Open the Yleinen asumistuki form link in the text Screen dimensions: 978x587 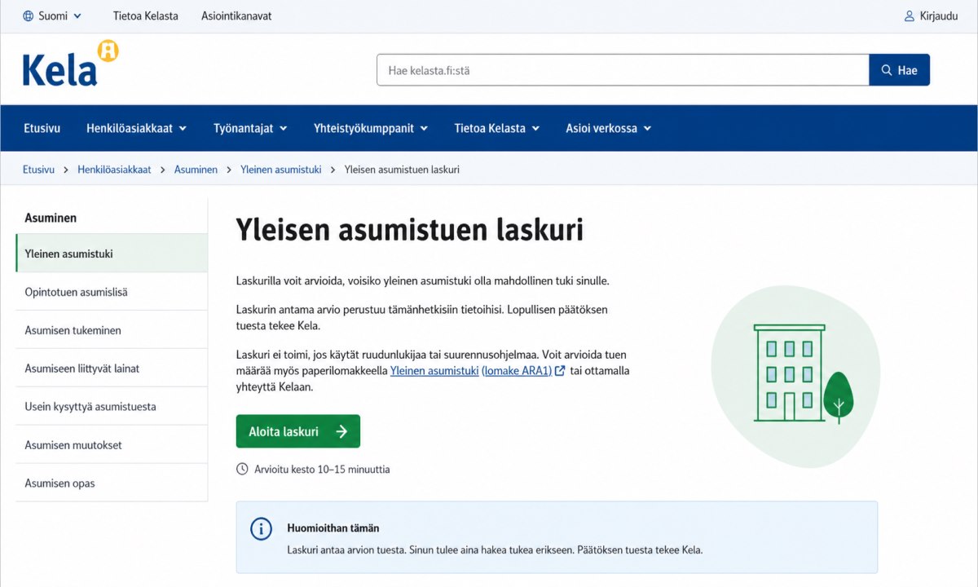(434, 370)
